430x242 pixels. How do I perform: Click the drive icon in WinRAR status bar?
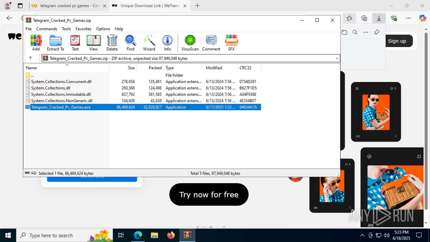click(x=27, y=173)
